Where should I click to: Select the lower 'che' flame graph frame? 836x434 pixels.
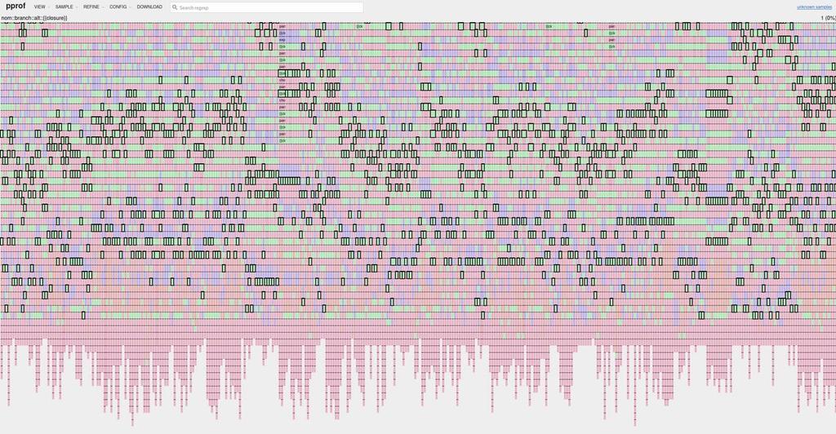click(282, 100)
